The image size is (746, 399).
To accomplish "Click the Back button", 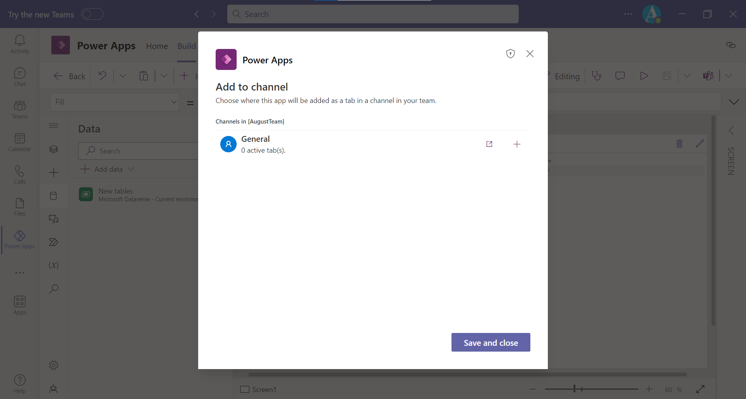I will click(x=69, y=76).
